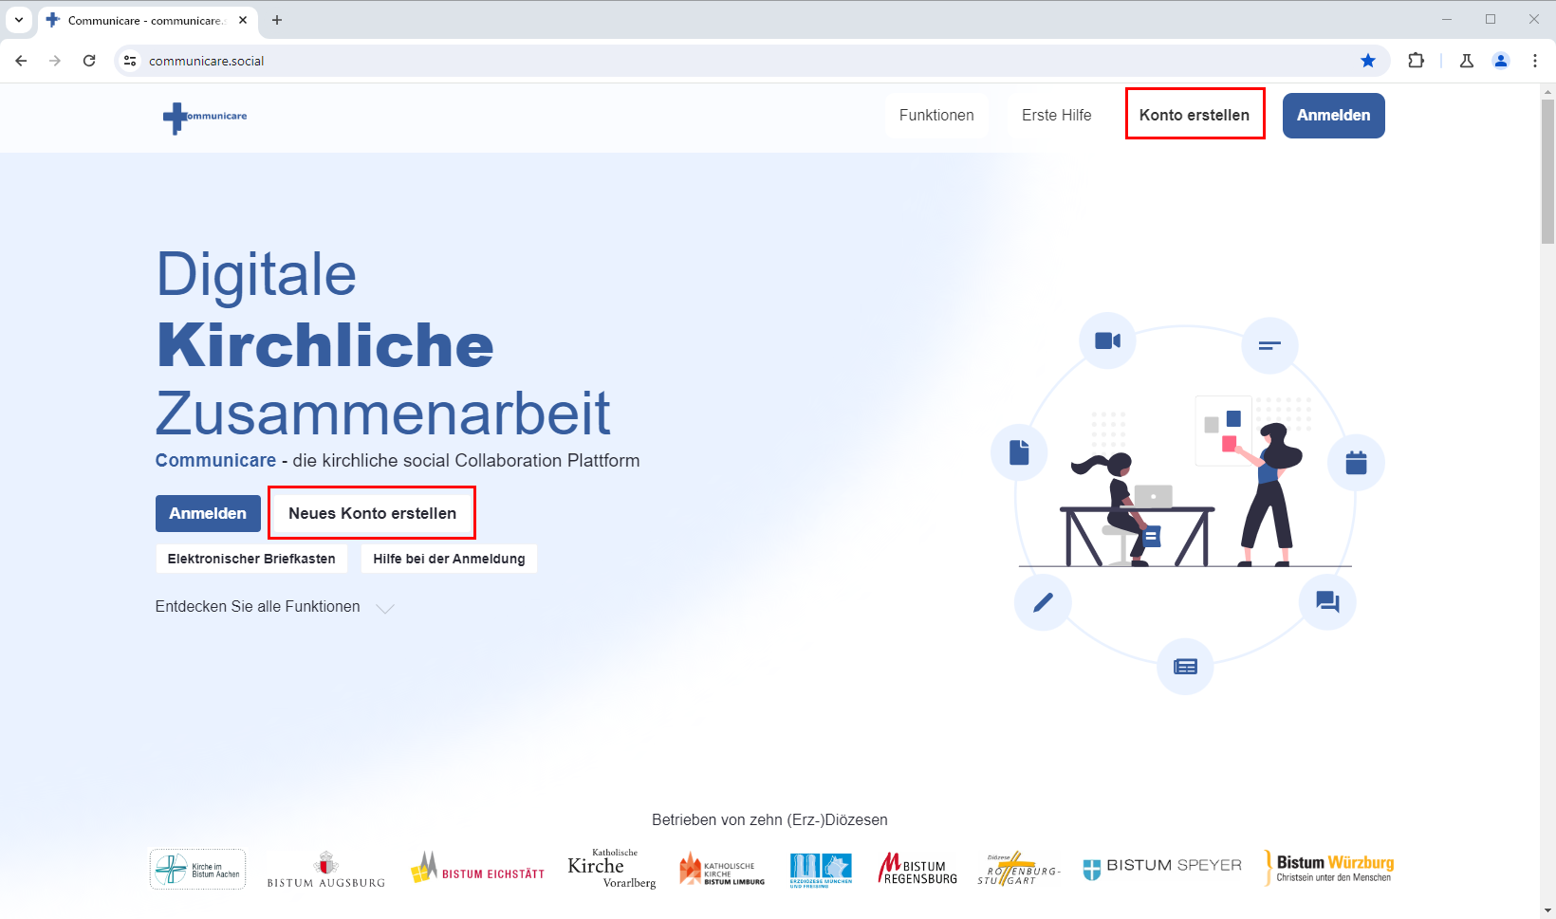Open Elektronischer Briefkasten

point(251,559)
